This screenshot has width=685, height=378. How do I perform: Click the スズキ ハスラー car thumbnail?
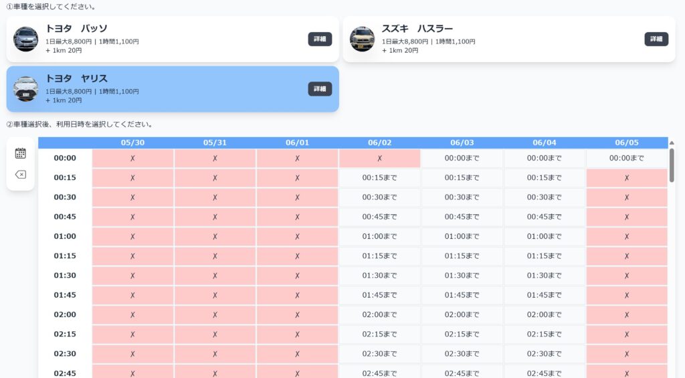tap(362, 39)
